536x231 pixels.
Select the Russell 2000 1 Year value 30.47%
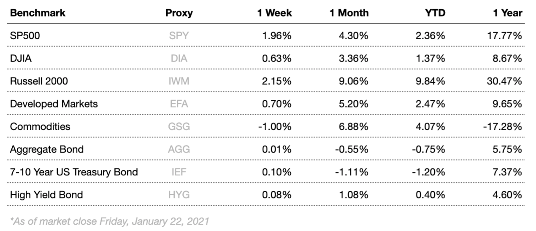point(505,81)
